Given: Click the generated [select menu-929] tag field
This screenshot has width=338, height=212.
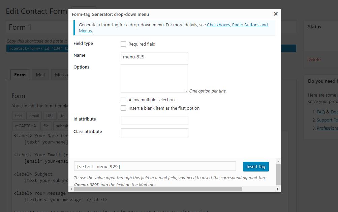Looking at the screenshot, I should tap(155, 166).
